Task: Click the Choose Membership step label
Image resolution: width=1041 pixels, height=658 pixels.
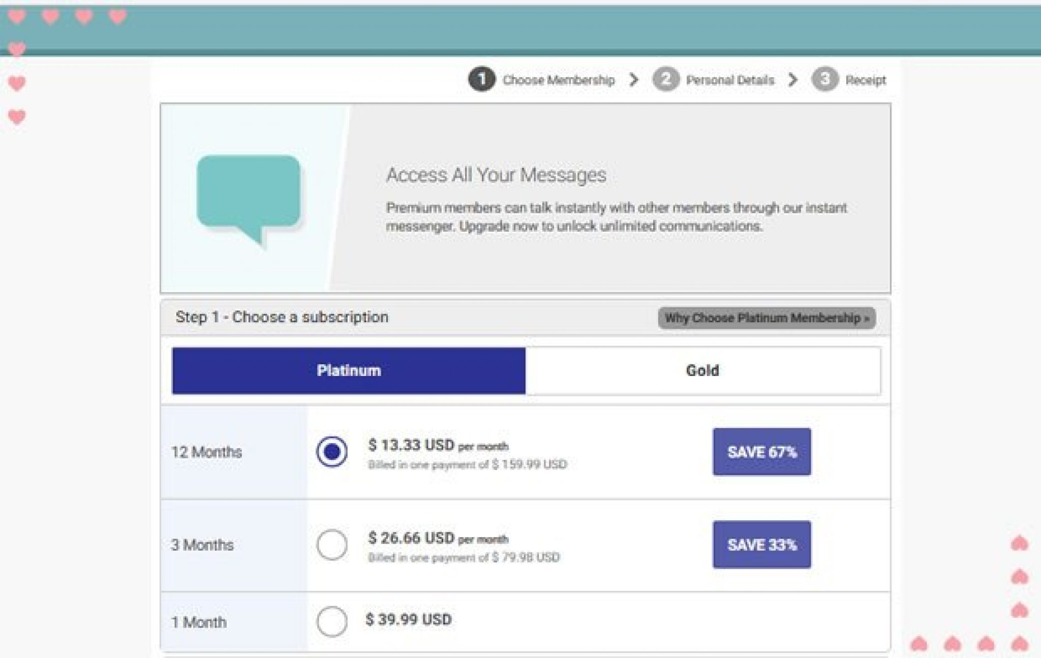Action: tap(559, 80)
